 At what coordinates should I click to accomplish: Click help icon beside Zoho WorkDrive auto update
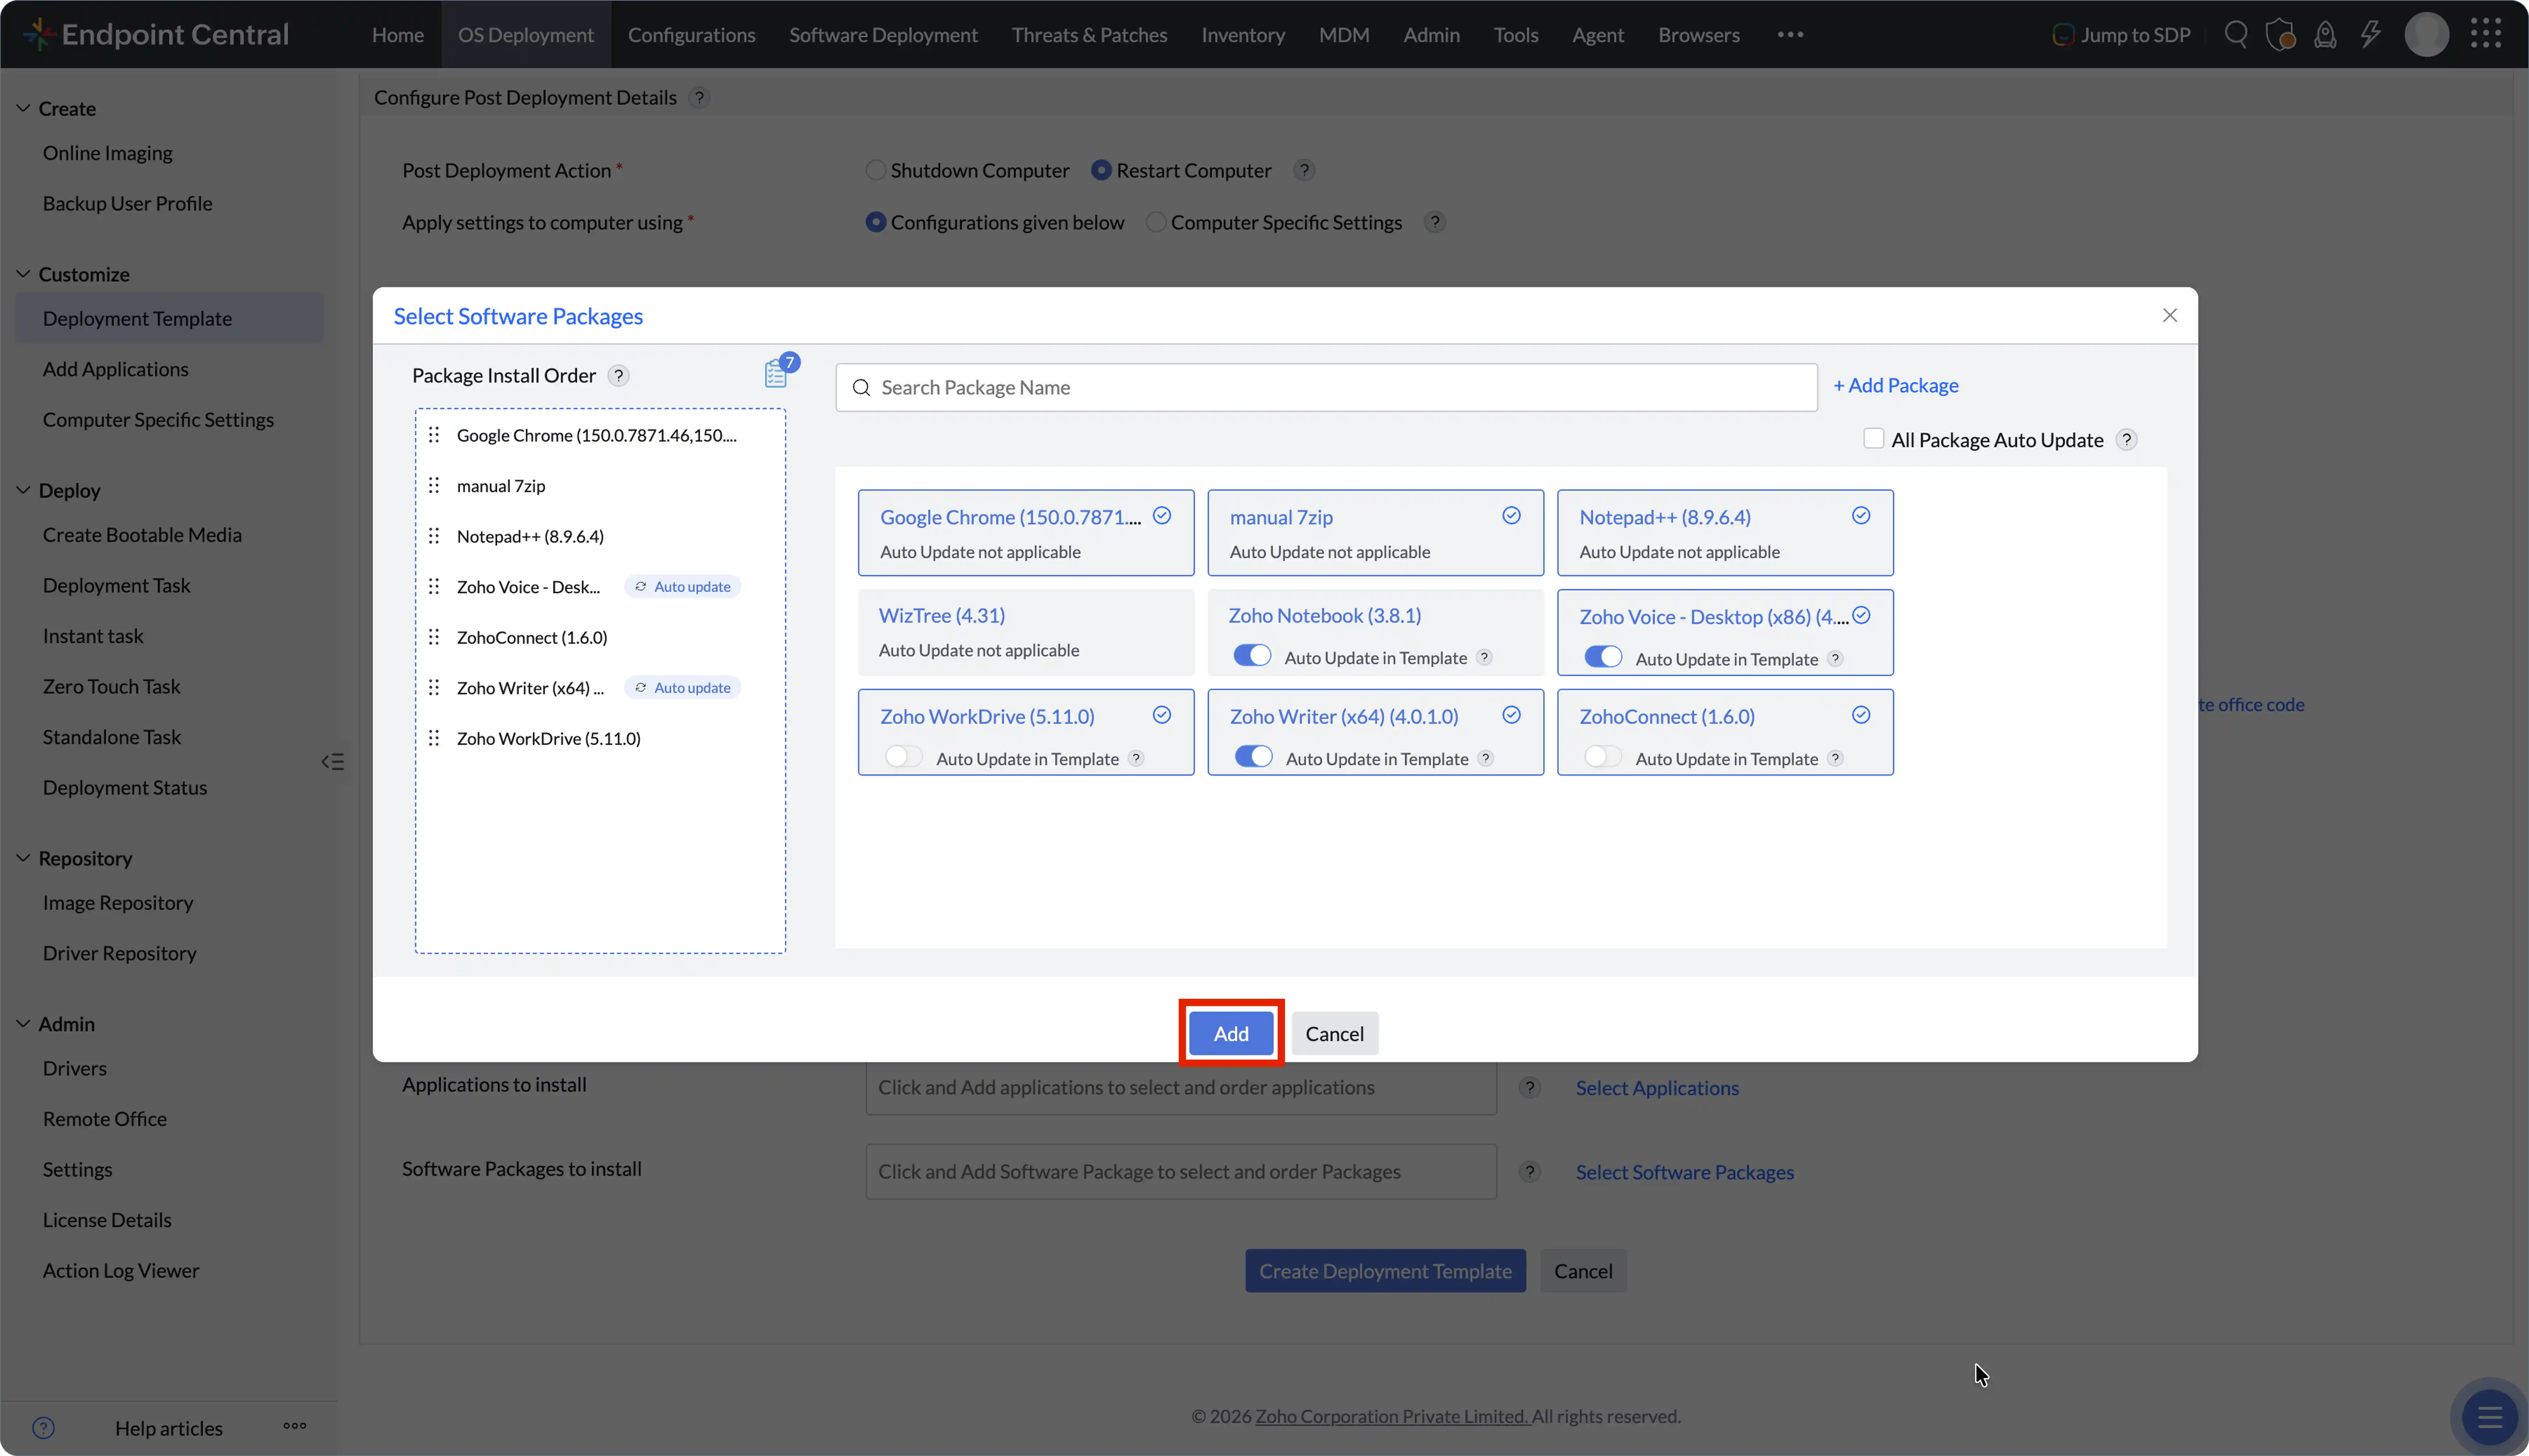click(1136, 758)
